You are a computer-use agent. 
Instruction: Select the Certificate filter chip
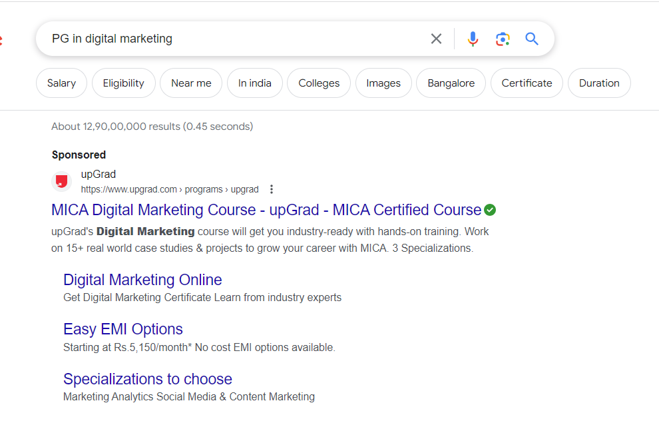[x=527, y=83]
